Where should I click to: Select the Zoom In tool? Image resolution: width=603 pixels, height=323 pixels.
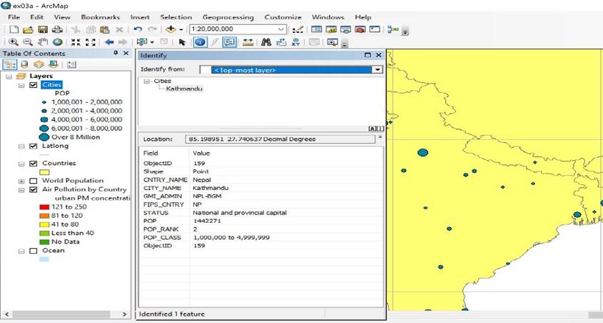point(13,42)
